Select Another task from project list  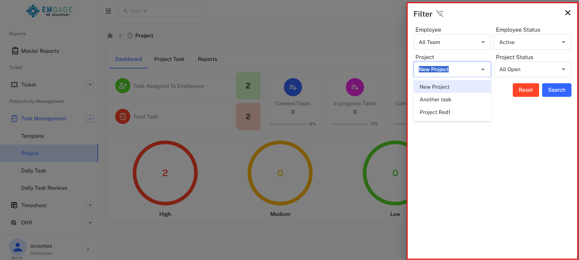pyautogui.click(x=435, y=100)
